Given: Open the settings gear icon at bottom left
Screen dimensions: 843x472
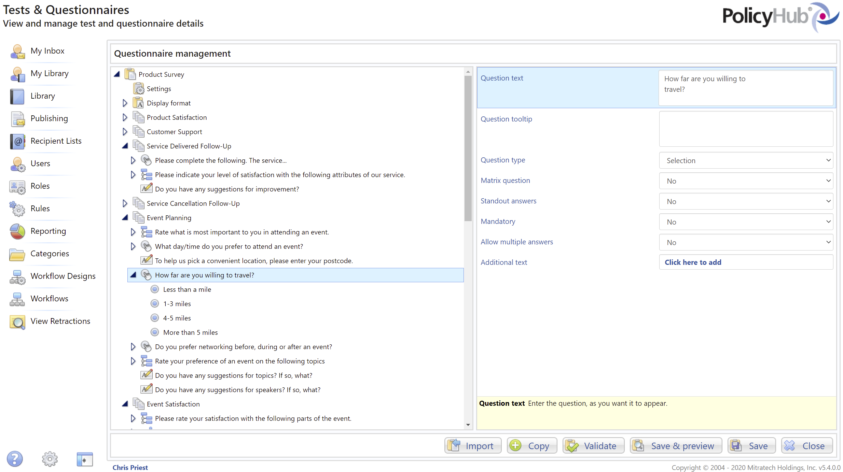Looking at the screenshot, I should coord(50,459).
